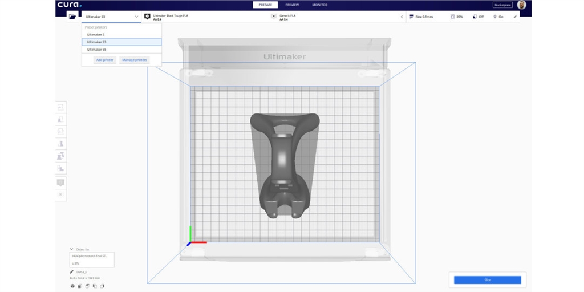
Task: Click the user avatar in top right
Action: coord(521,5)
